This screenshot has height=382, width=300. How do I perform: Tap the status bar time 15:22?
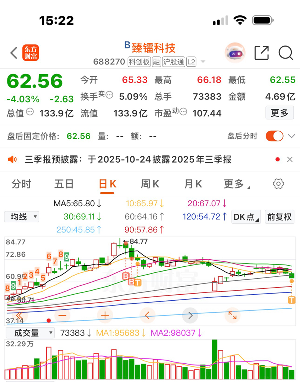point(56,21)
